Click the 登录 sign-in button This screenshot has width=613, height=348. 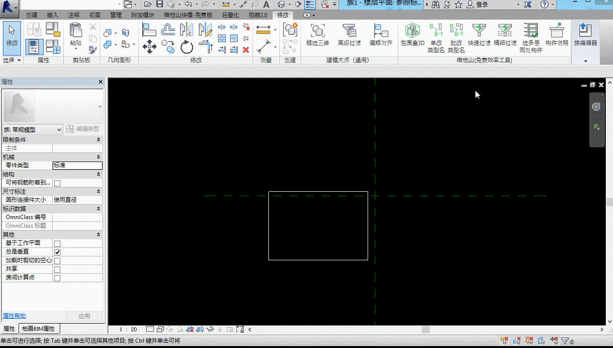pos(477,4)
